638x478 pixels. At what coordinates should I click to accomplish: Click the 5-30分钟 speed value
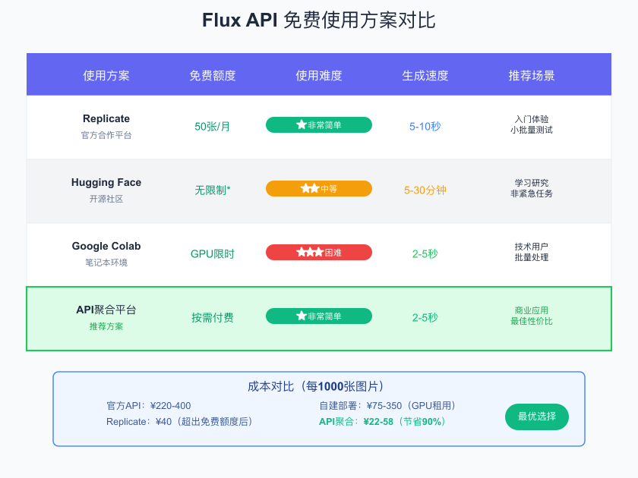tap(425, 190)
